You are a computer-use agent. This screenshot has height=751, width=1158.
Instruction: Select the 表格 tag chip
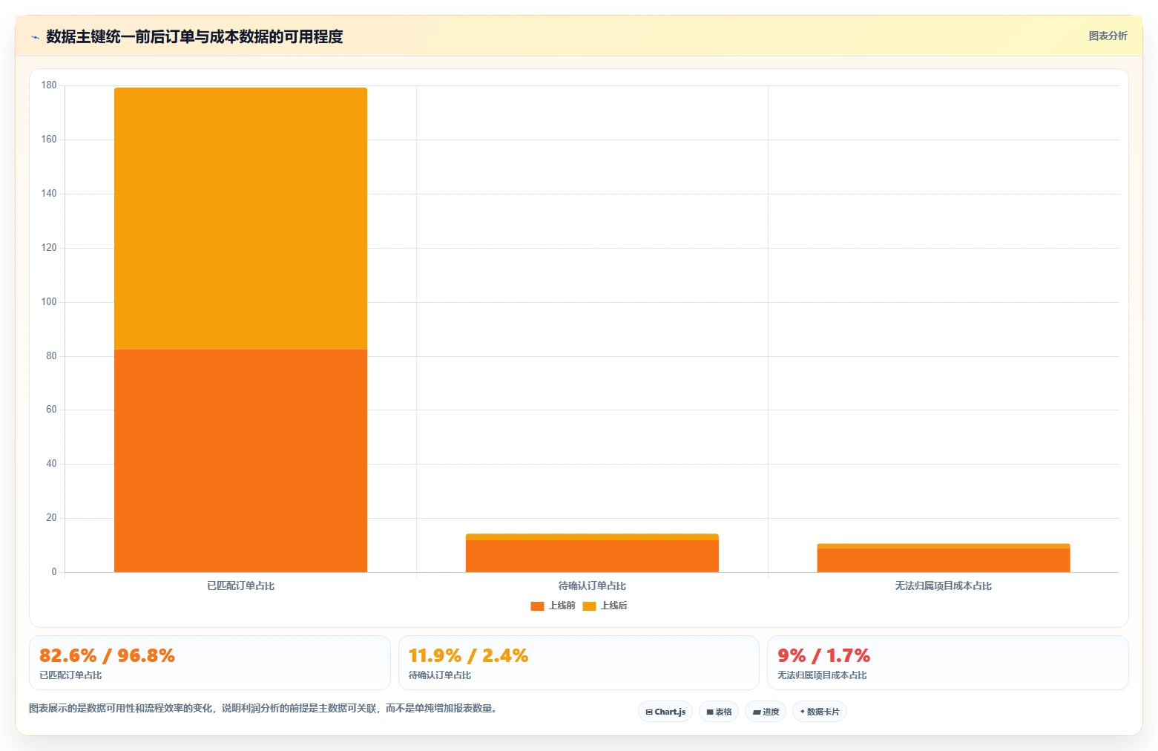pyautogui.click(x=719, y=712)
